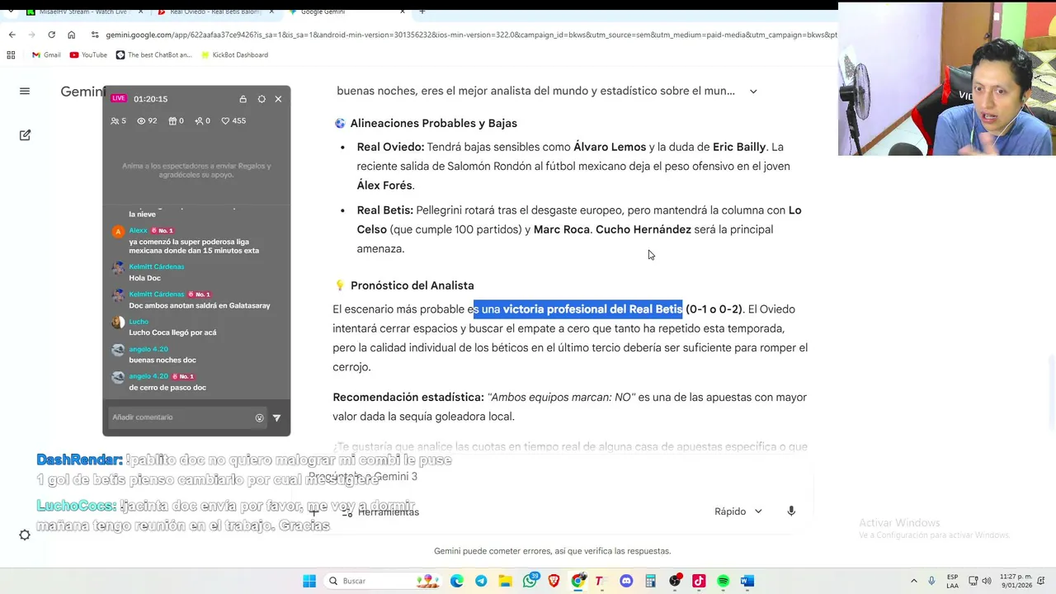Close the 'Google Gemini' browser tab
The height and width of the screenshot is (594, 1056).
pos(402,12)
